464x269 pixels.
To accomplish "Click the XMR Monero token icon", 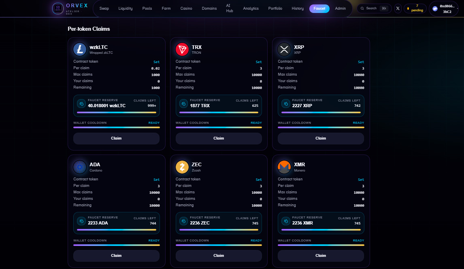I will coord(284,167).
